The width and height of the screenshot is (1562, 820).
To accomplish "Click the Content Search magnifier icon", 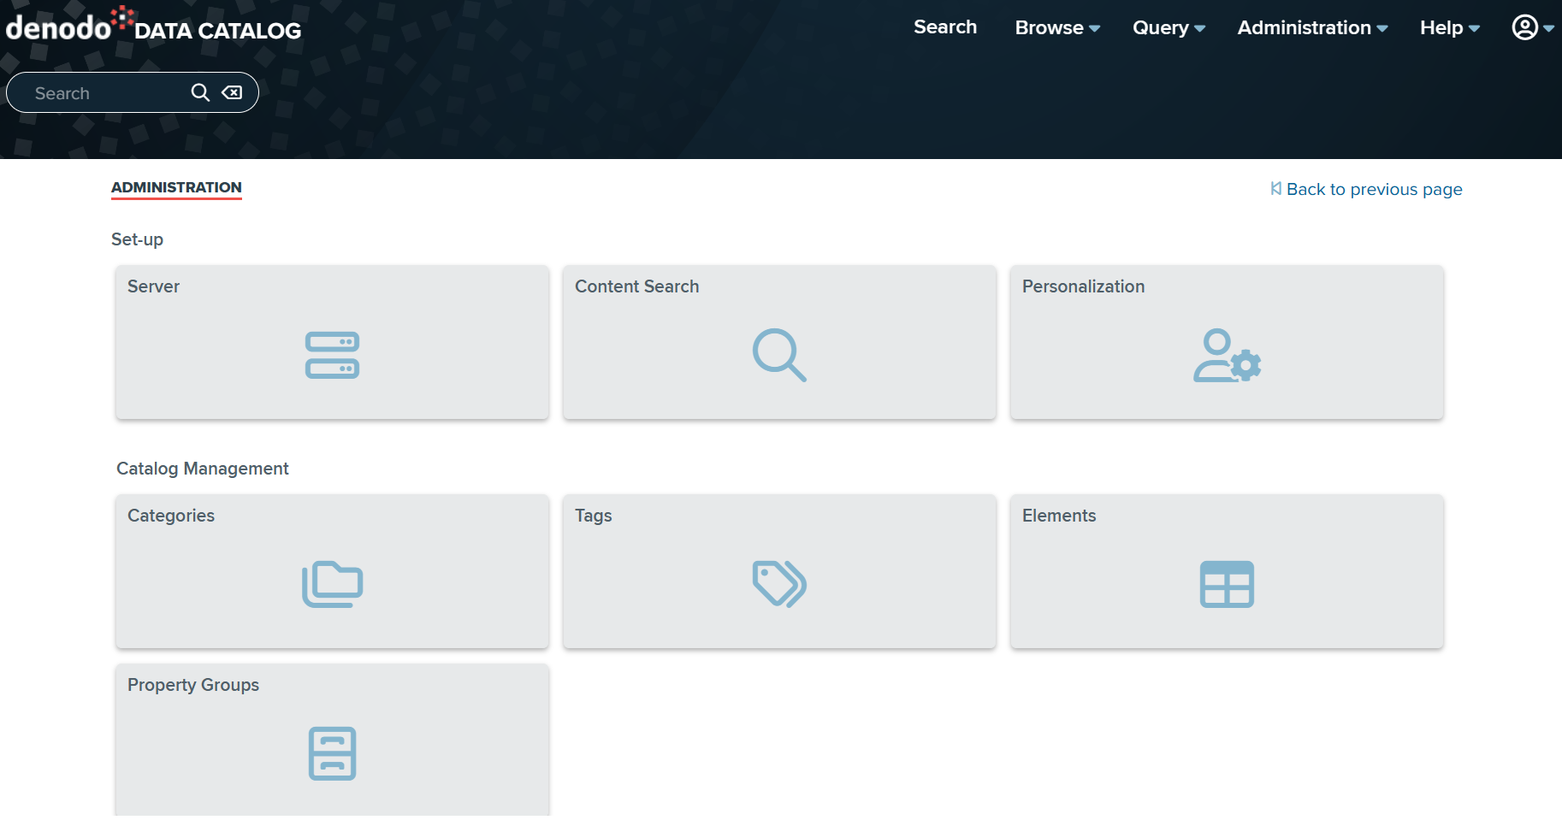I will point(779,355).
